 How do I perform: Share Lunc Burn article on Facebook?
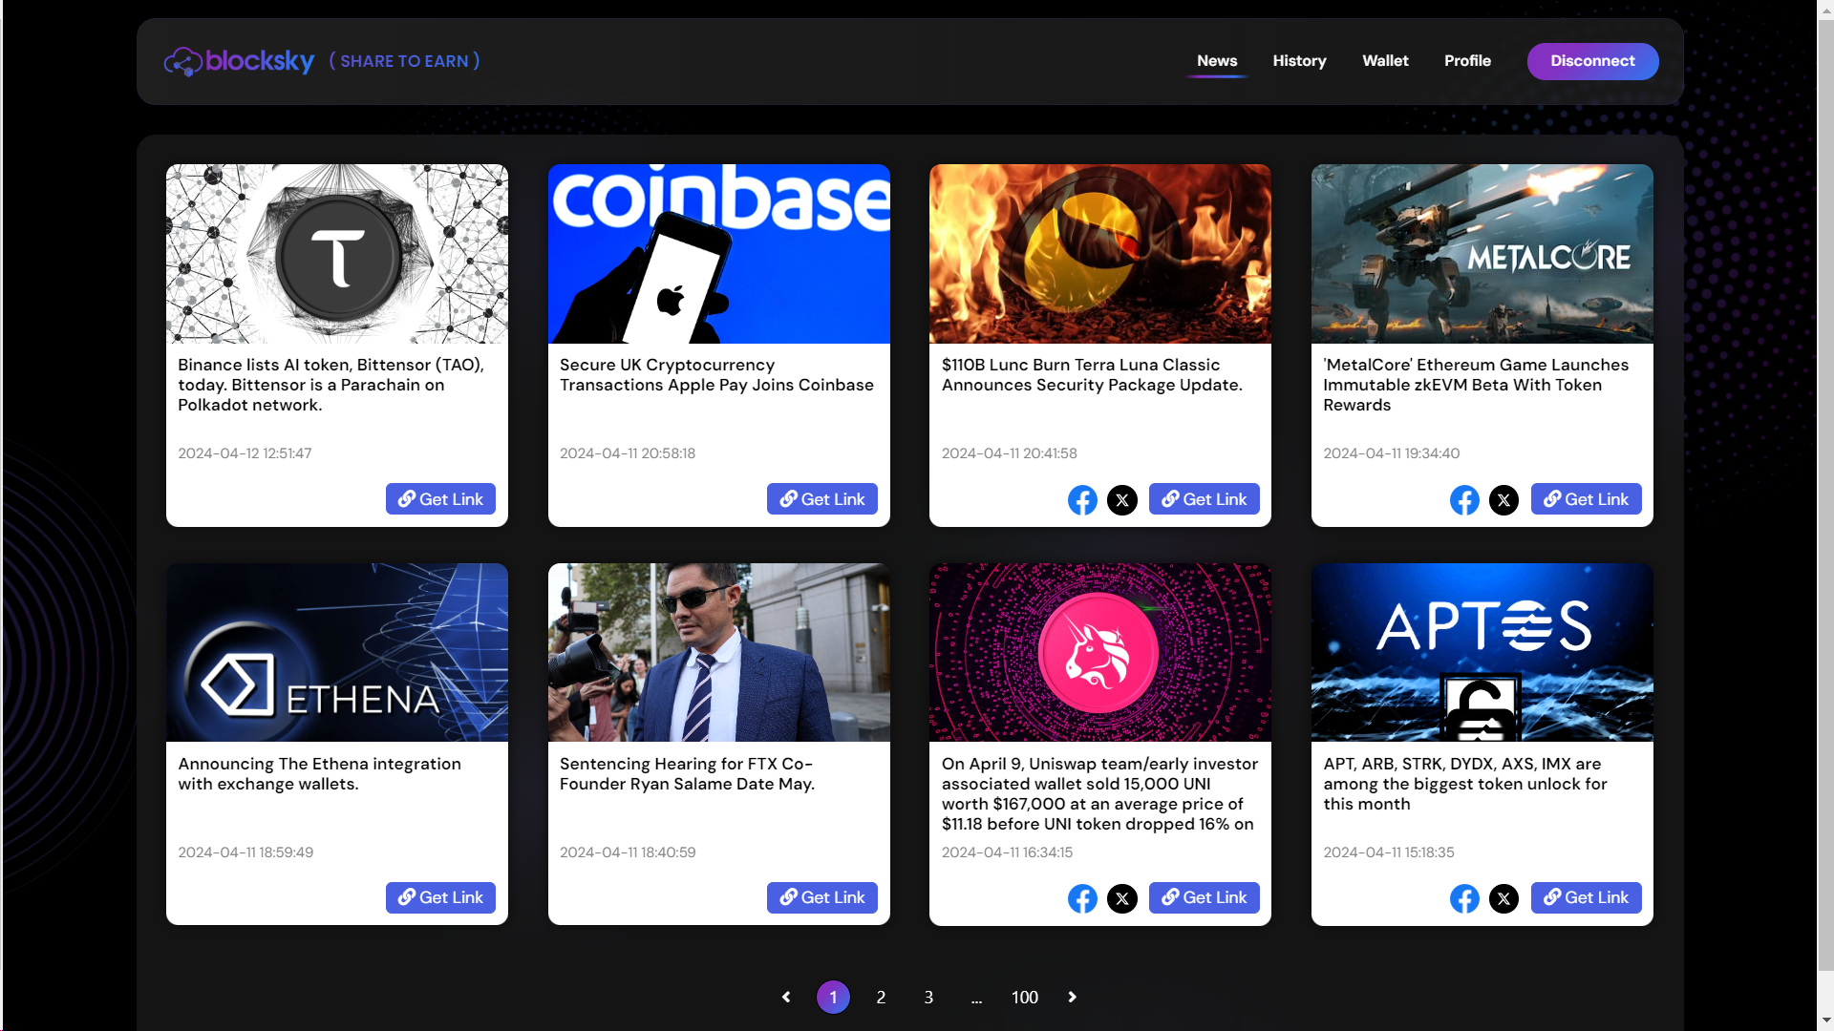[1082, 500]
